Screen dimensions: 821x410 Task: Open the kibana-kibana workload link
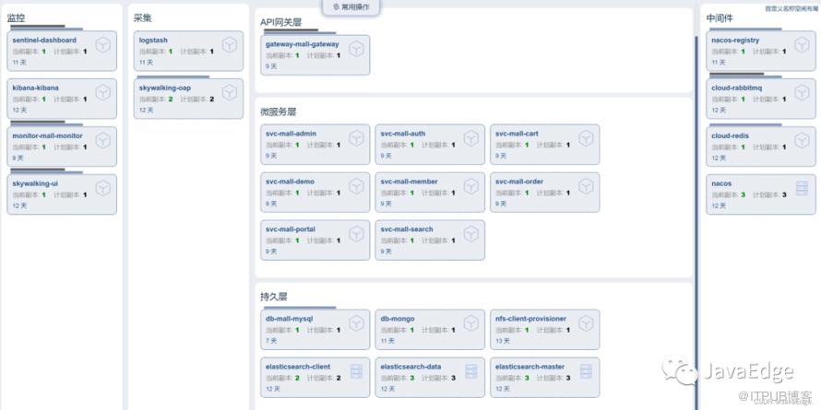pyautogui.click(x=36, y=88)
